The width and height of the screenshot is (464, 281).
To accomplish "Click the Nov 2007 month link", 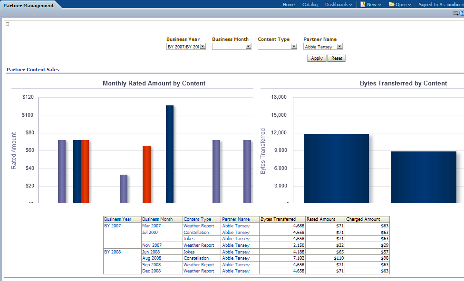I will [x=152, y=245].
